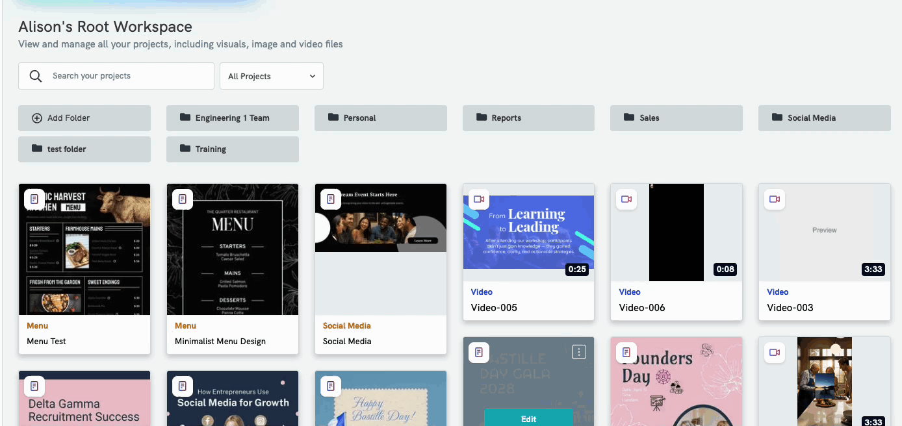Click the Menu Test project title
This screenshot has height=426, width=902.
tap(47, 341)
